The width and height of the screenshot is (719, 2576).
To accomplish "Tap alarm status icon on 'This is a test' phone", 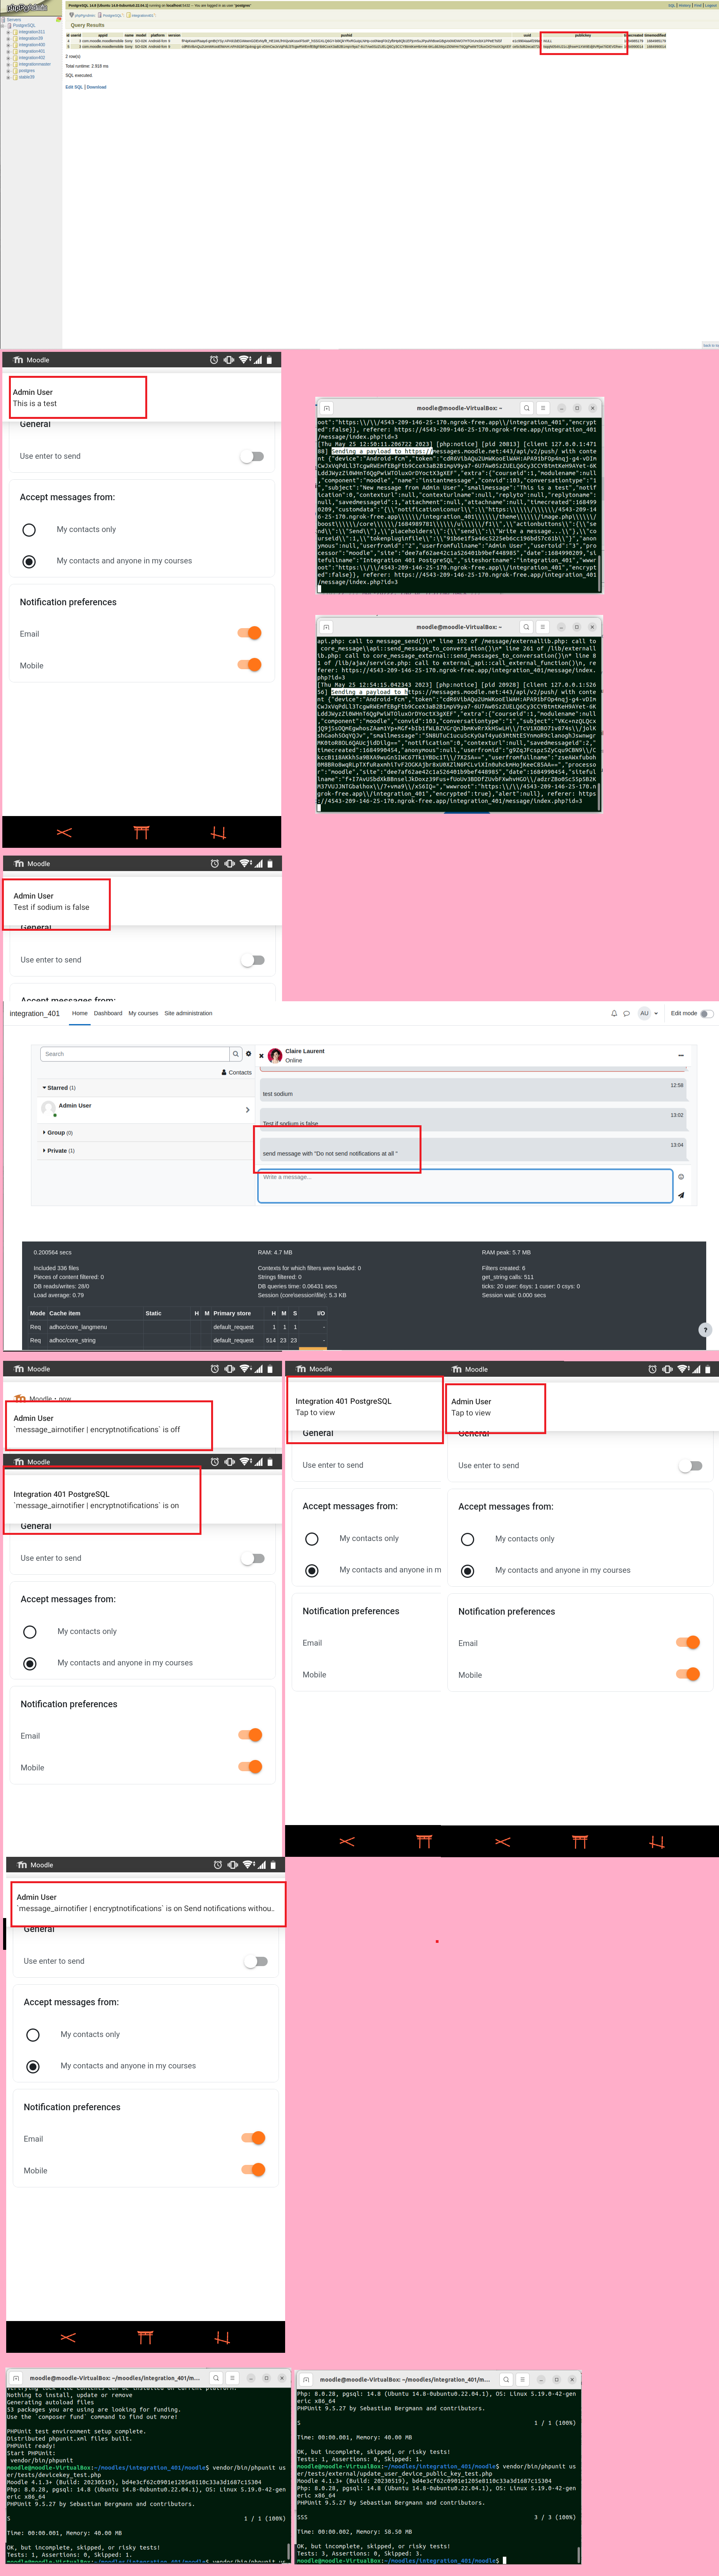I will [x=213, y=360].
